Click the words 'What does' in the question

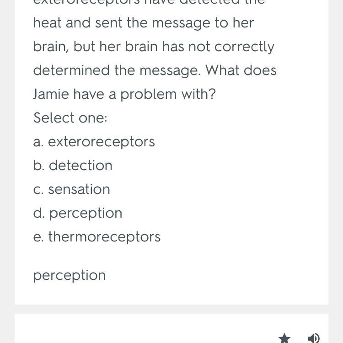(241, 70)
